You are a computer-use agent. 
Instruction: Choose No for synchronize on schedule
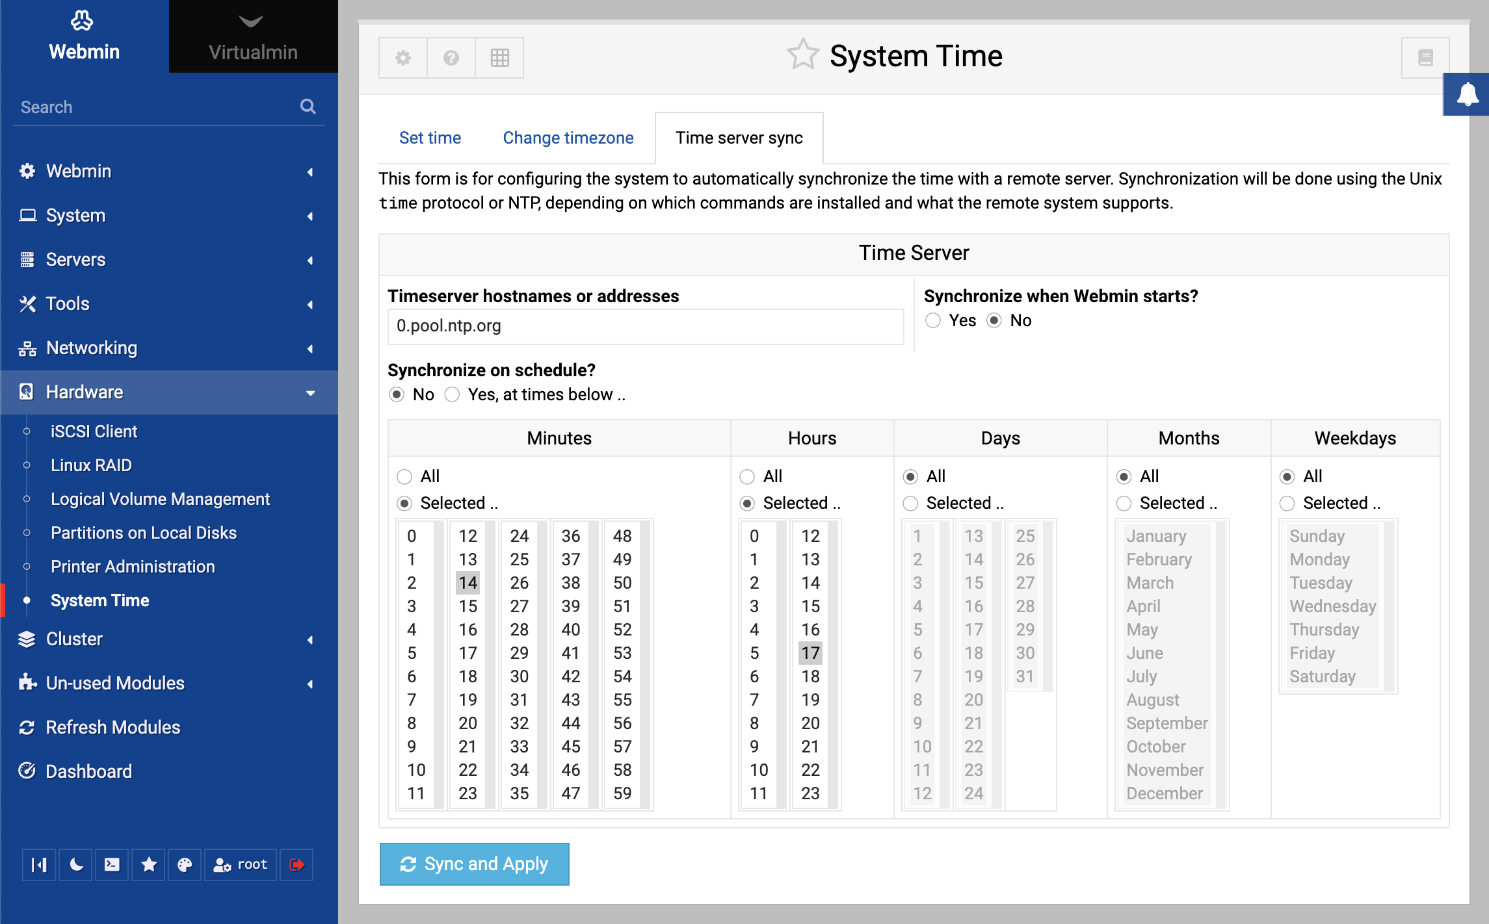397,394
